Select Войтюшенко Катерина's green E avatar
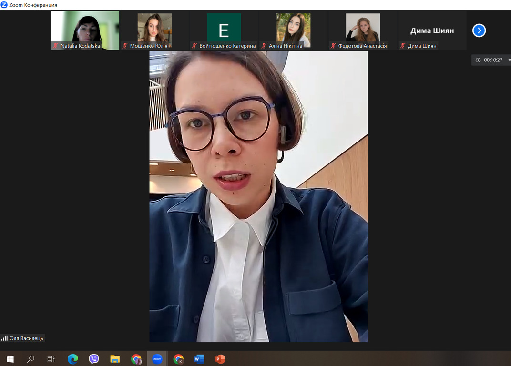 [224, 30]
